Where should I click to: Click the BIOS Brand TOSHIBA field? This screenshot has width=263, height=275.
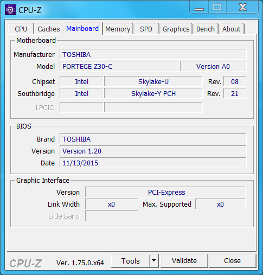[153, 139]
